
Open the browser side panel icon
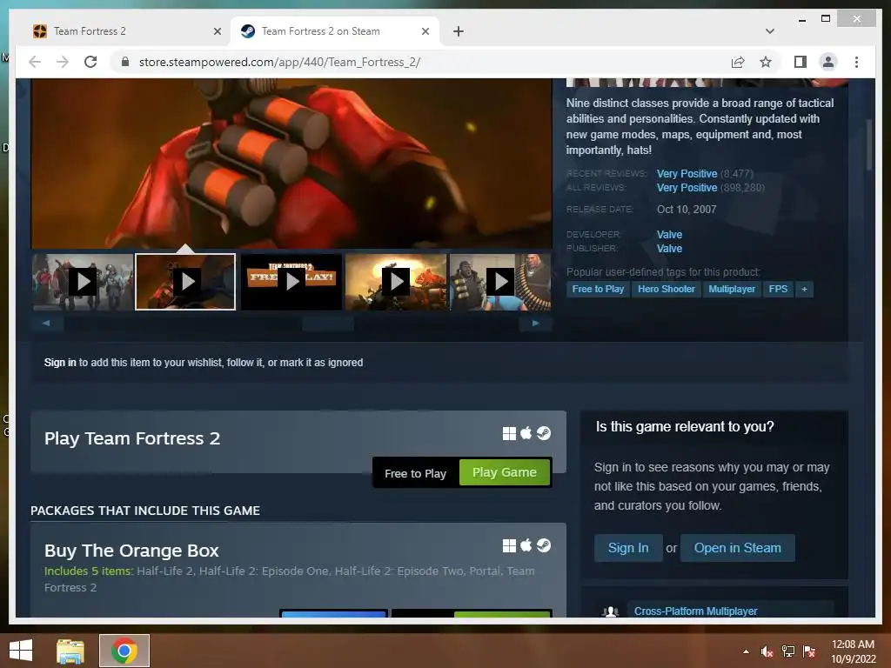[801, 62]
